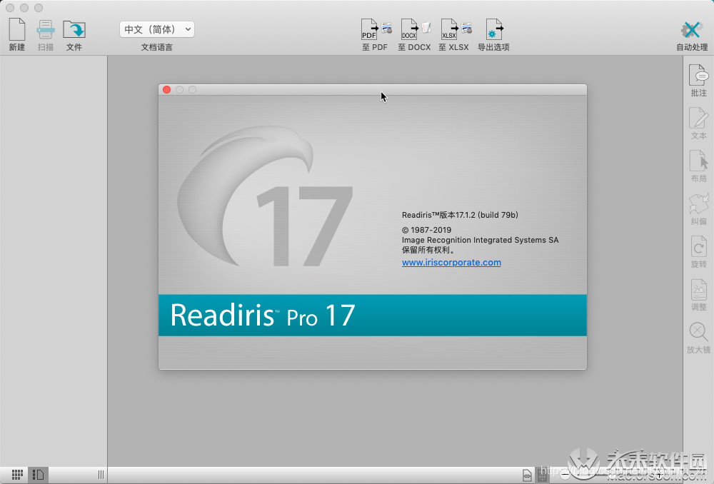Click the 'Readiris Pro 17' banner title

pos(262,315)
